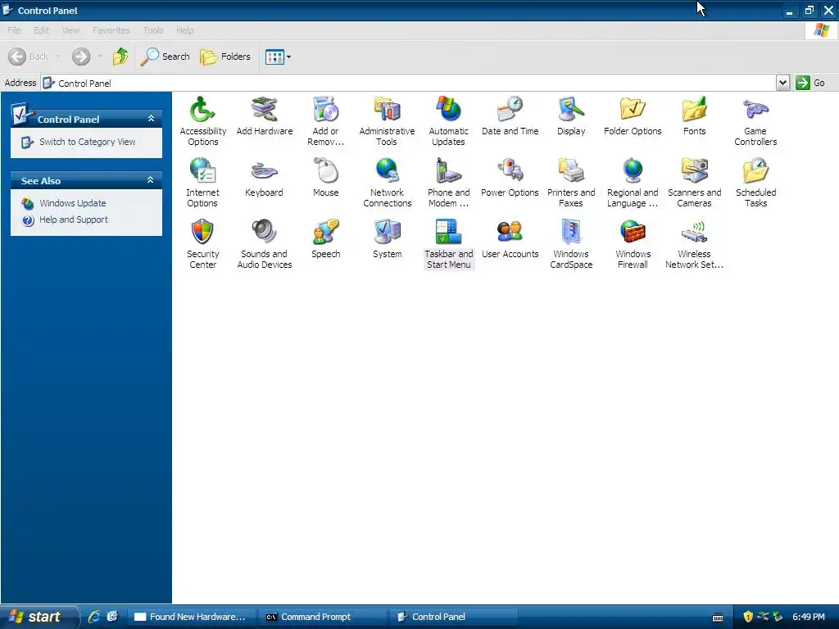
Task: Open Accessibility Options applet
Action: tap(203, 121)
